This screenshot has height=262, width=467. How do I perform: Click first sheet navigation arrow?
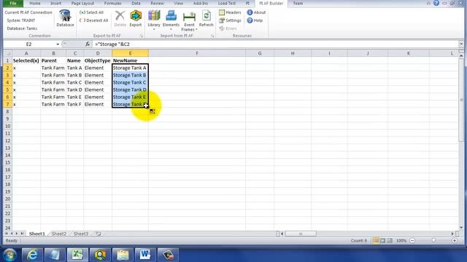[x=6, y=234]
